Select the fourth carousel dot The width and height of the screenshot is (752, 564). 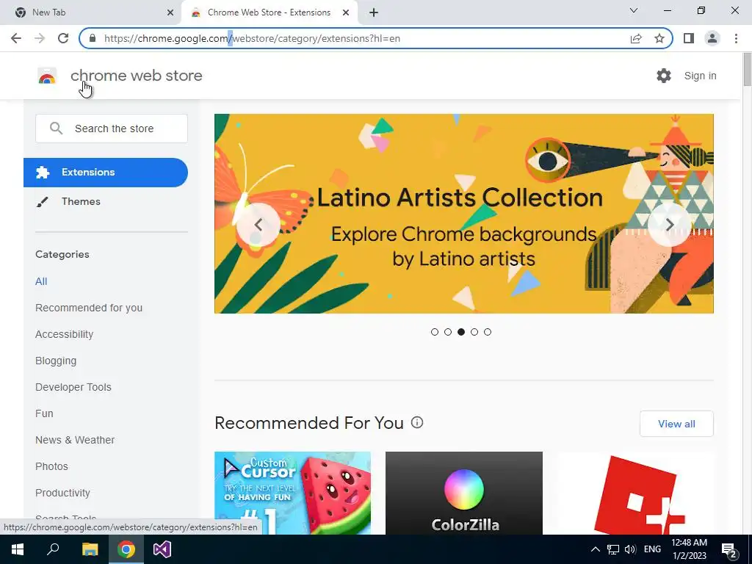tap(474, 332)
